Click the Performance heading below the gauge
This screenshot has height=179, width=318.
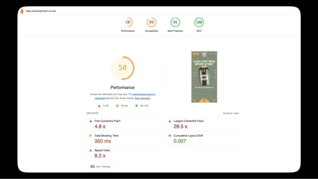click(123, 87)
